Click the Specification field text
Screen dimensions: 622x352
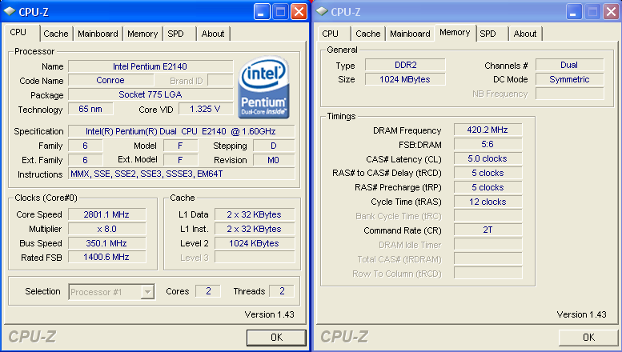click(181, 131)
